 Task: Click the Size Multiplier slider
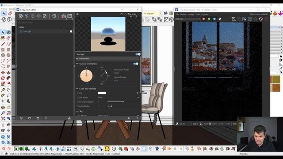click(x=123, y=106)
